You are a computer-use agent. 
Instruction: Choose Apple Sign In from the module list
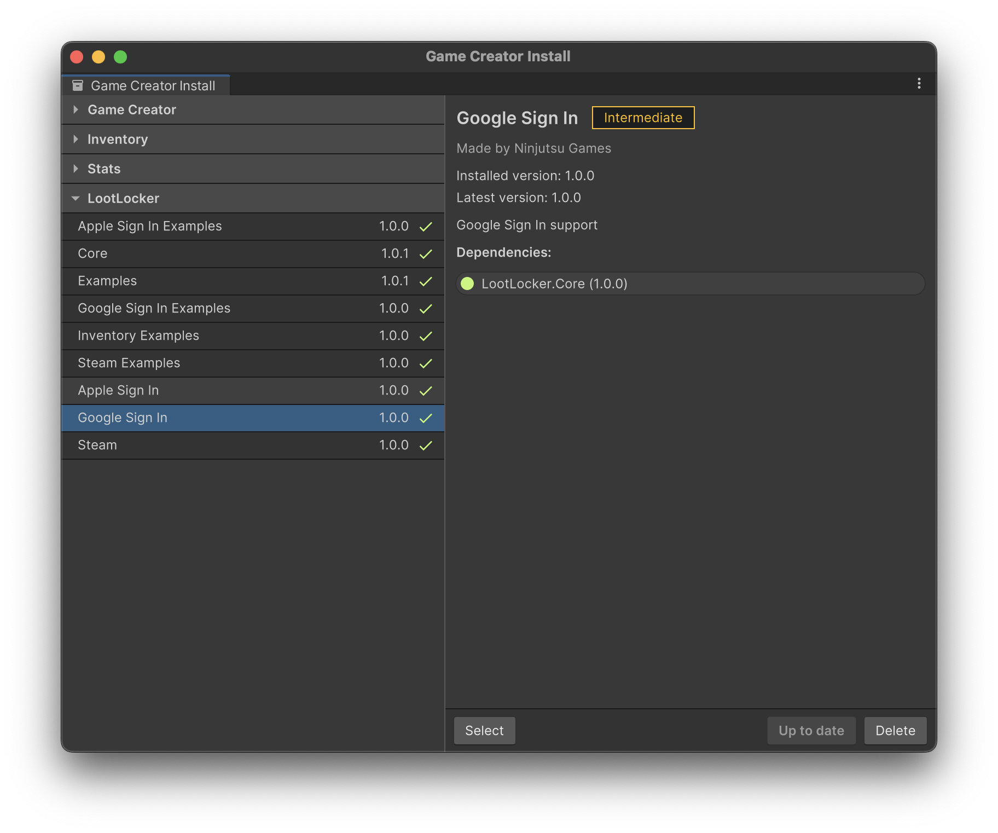(118, 390)
